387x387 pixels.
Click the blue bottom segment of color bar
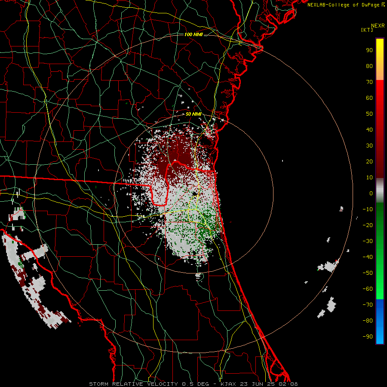(380, 322)
